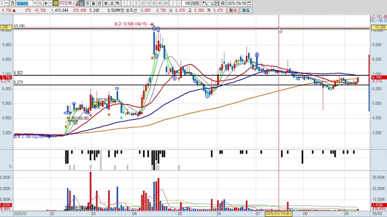Click the yellow 10,206 price tag on right axis
The height and width of the screenshot is (217, 387).
pos(379,27)
